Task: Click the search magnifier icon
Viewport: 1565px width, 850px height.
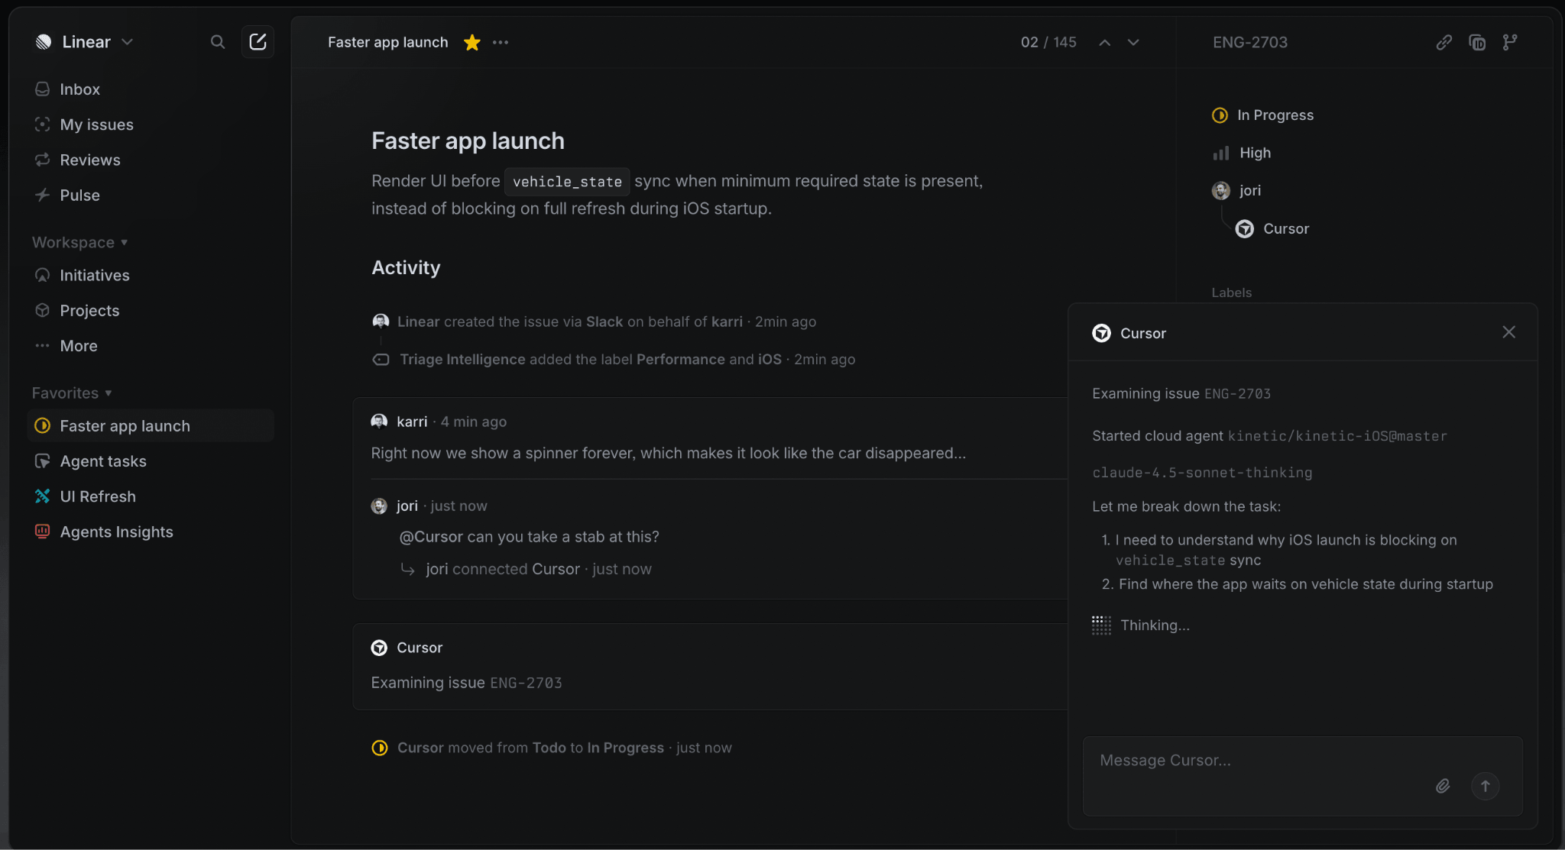Action: click(x=218, y=42)
